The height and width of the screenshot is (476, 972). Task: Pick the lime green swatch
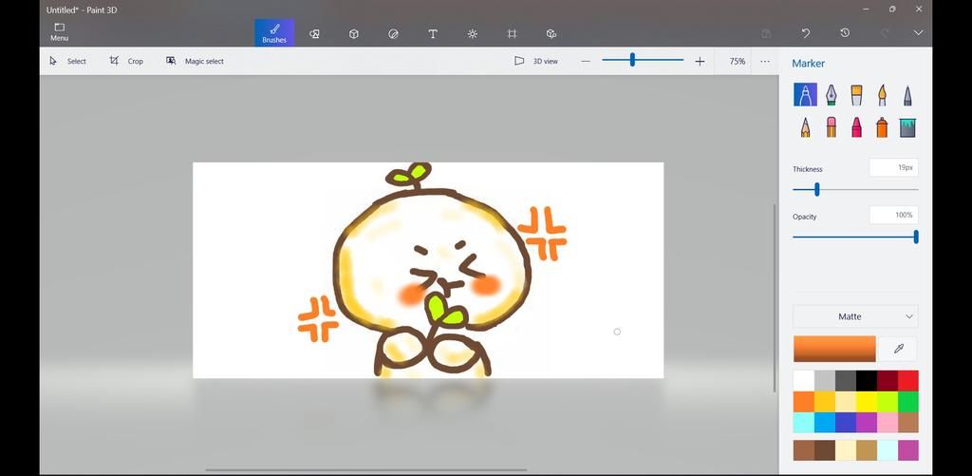pyautogui.click(x=888, y=402)
